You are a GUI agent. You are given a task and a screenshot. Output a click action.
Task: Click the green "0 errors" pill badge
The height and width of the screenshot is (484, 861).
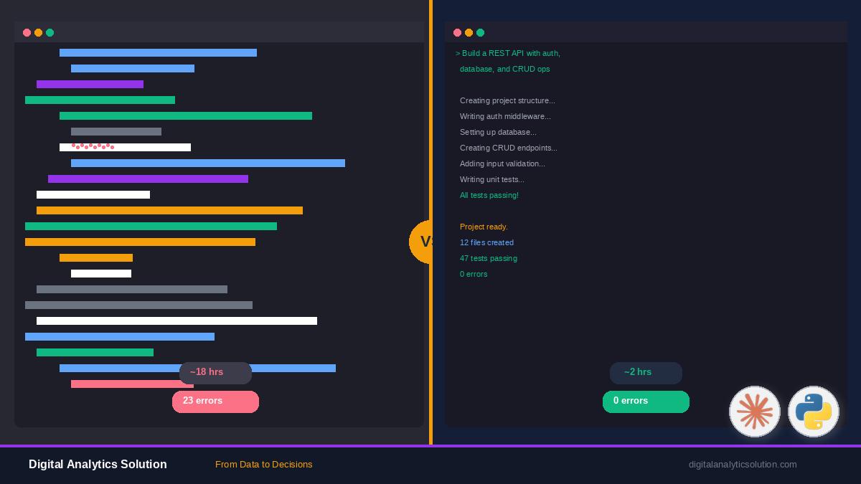[646, 402]
